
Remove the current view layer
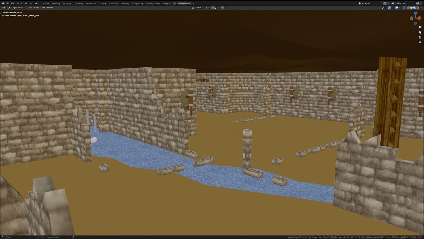tap(421, 3)
